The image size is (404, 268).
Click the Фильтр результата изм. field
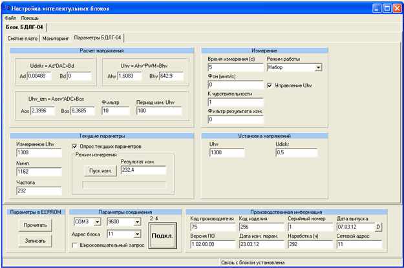(x=235, y=119)
